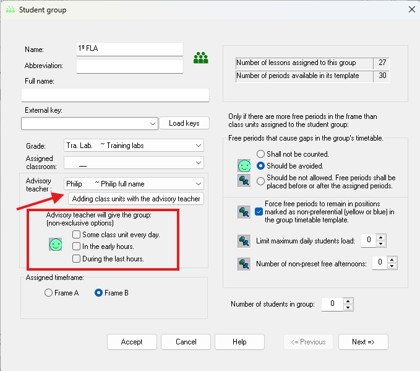
Task: Select Frame A timeframe
Action: pos(48,293)
